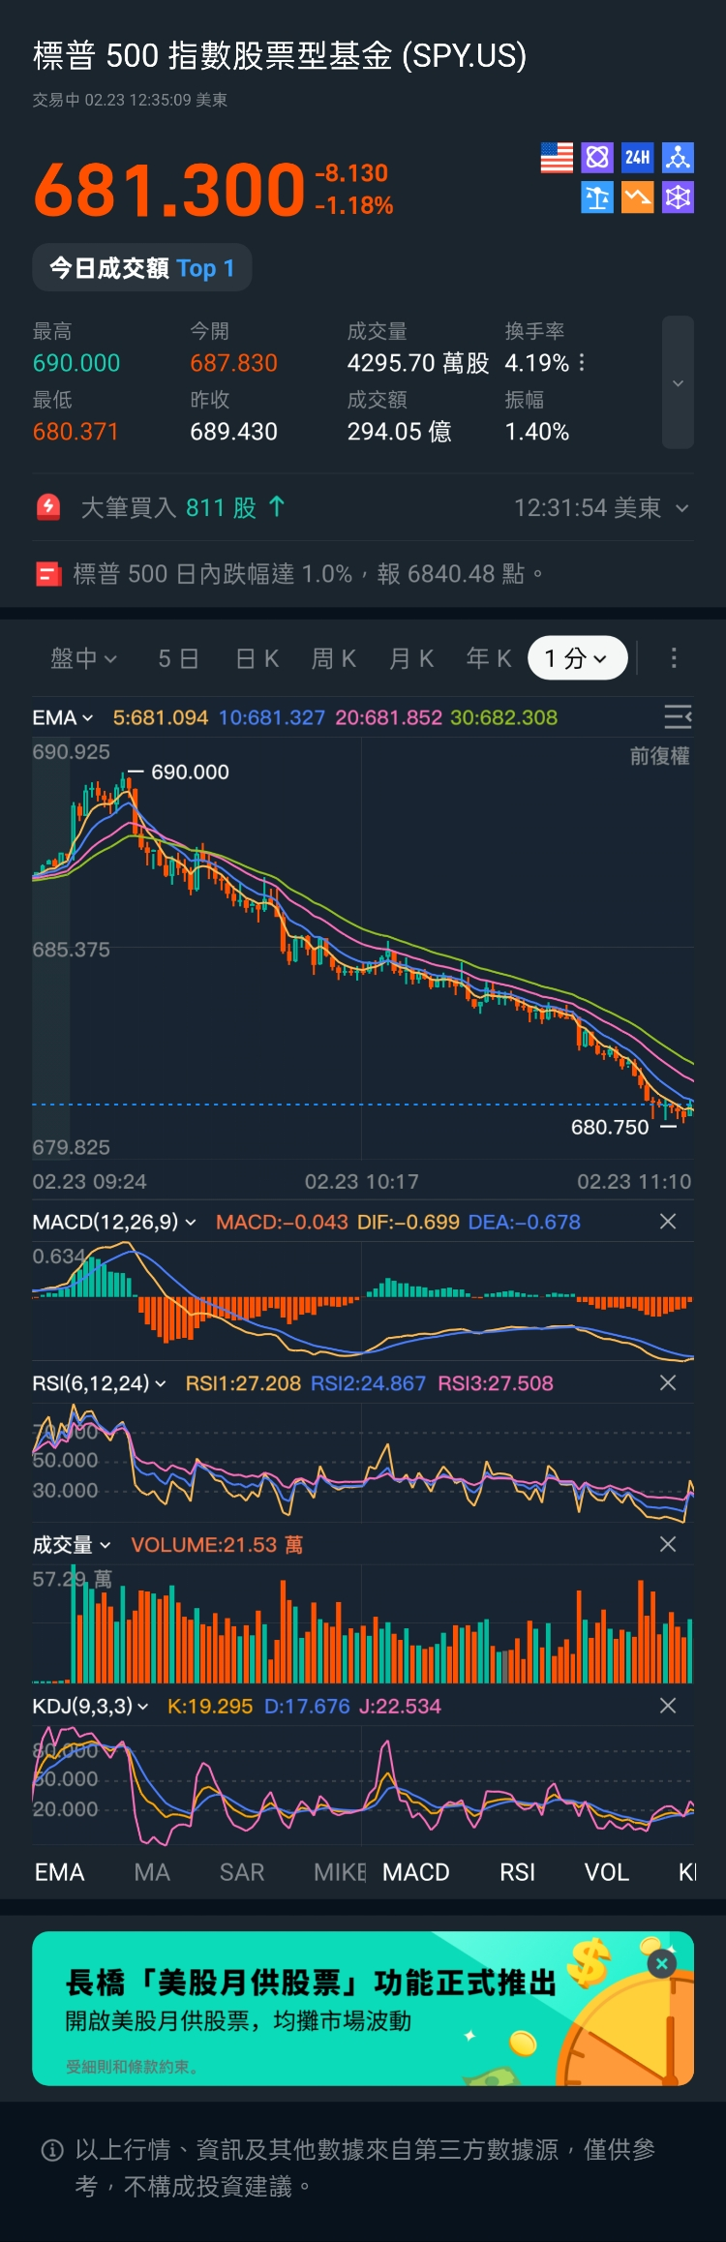Open the EMA overlay dropdown
Image resolution: width=726 pixels, height=2242 pixels.
(x=63, y=717)
